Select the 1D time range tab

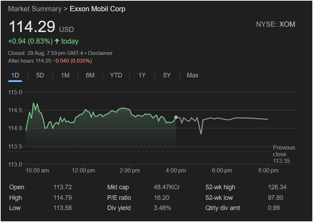point(15,75)
